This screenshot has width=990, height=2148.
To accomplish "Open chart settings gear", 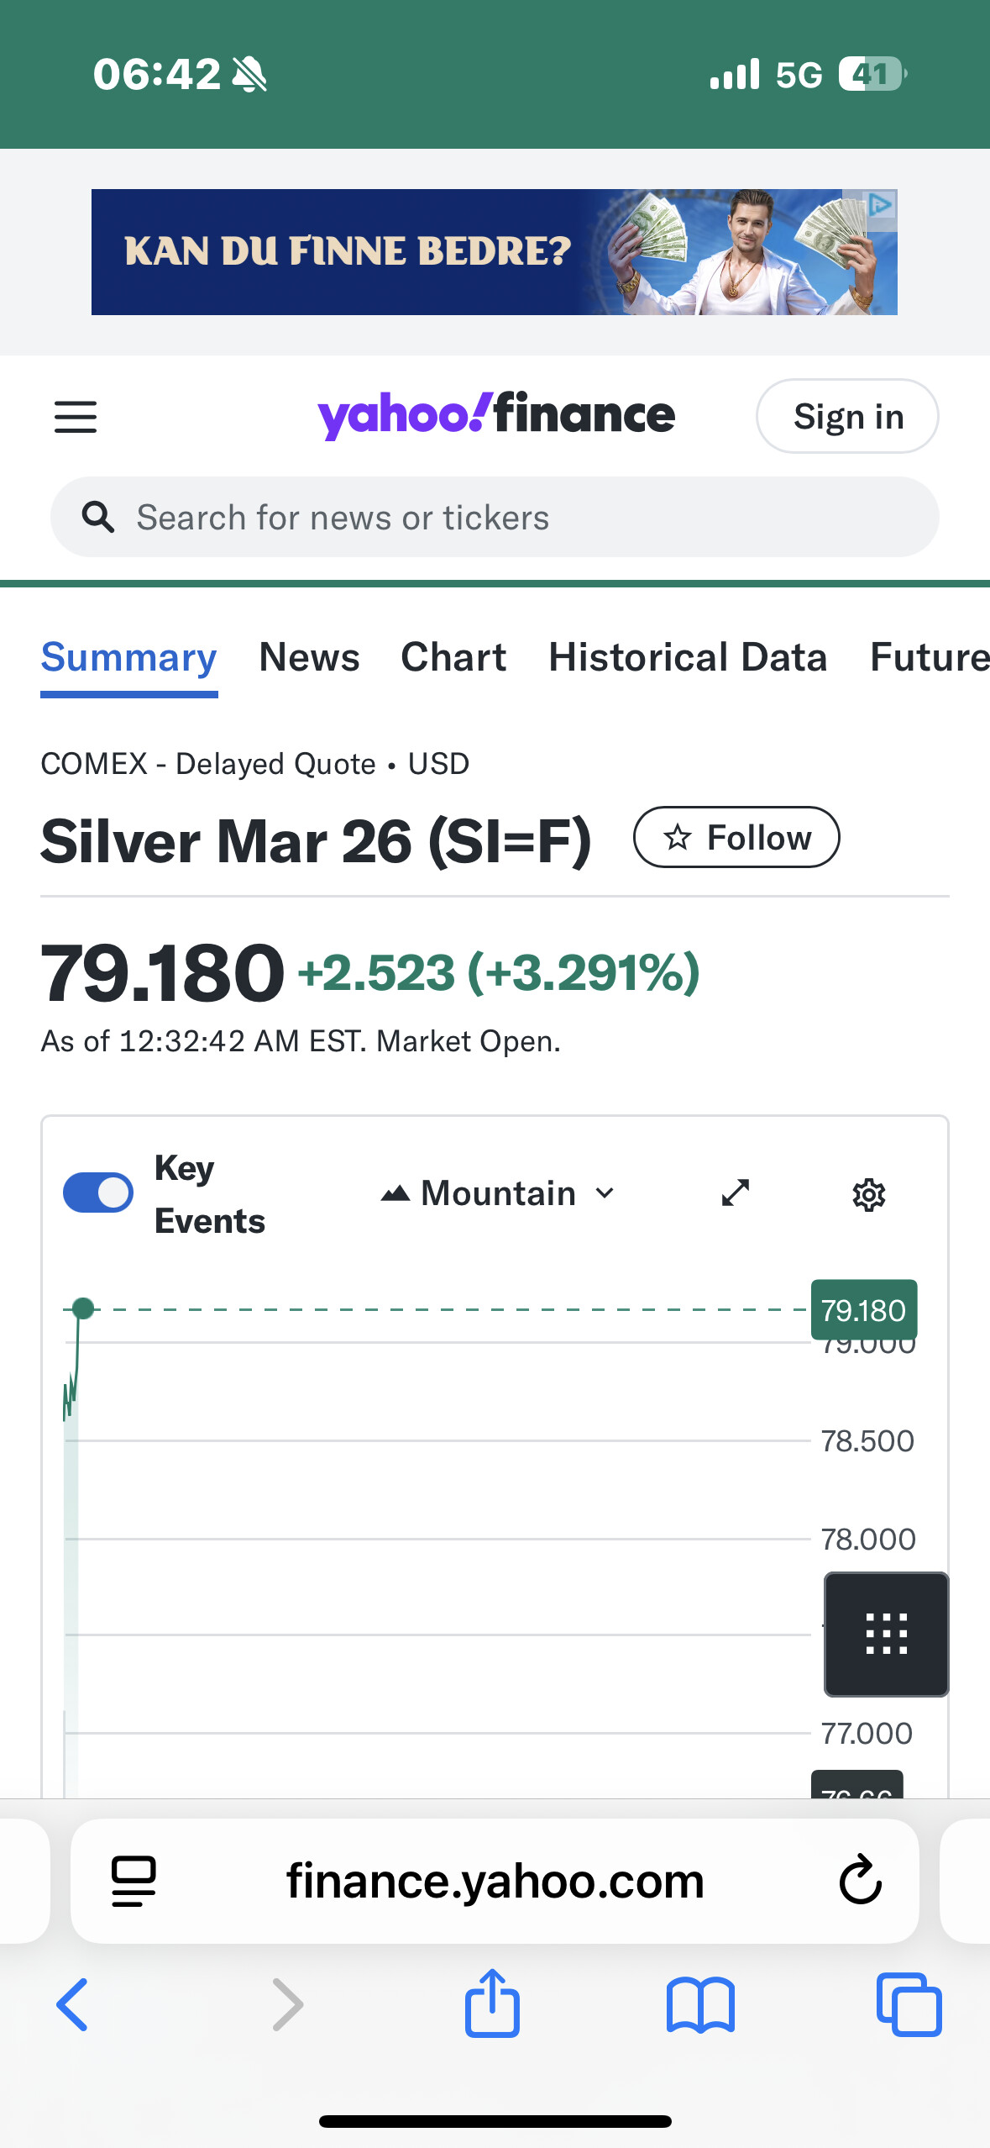I will click(868, 1194).
